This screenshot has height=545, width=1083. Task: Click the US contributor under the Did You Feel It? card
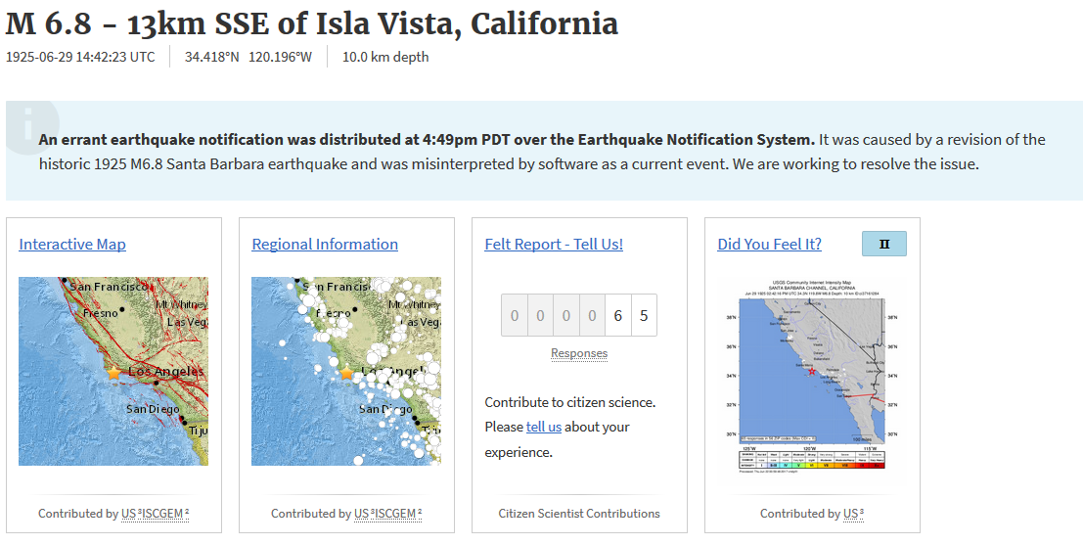coord(852,514)
